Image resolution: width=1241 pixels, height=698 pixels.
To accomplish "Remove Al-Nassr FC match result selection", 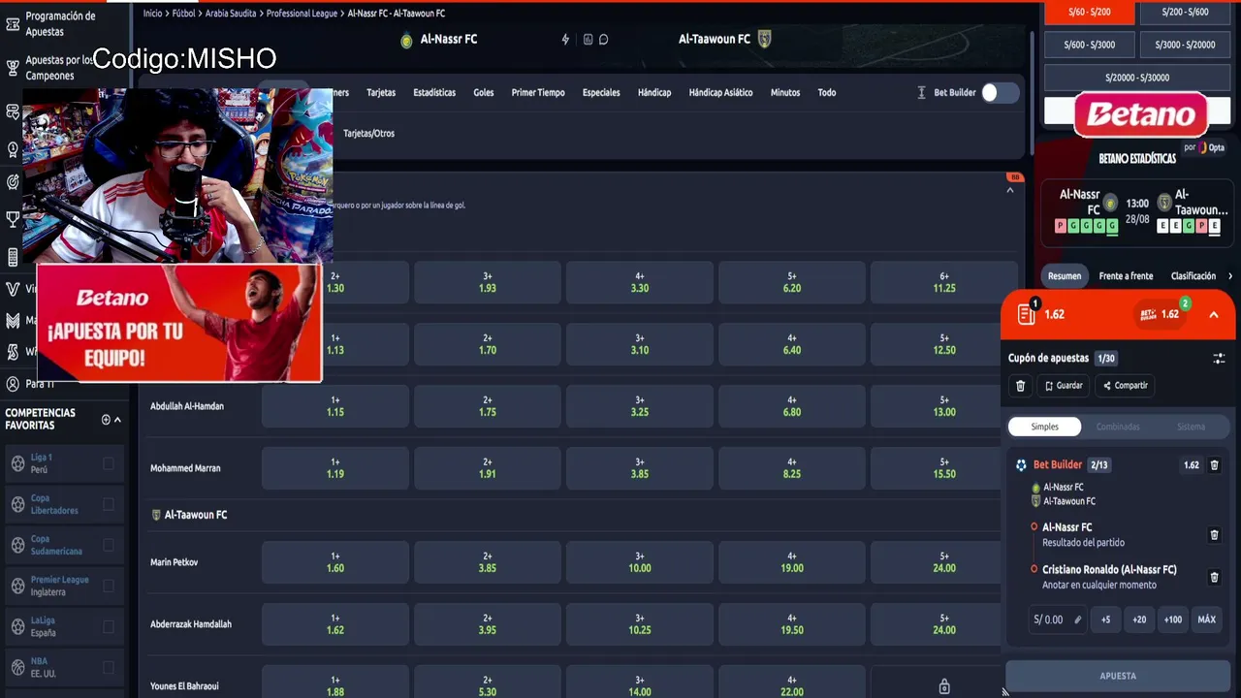I will 1214,535.
